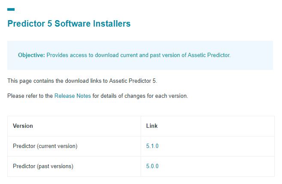
Task: Click the text 'Please refer to the'
Action: click(30, 96)
